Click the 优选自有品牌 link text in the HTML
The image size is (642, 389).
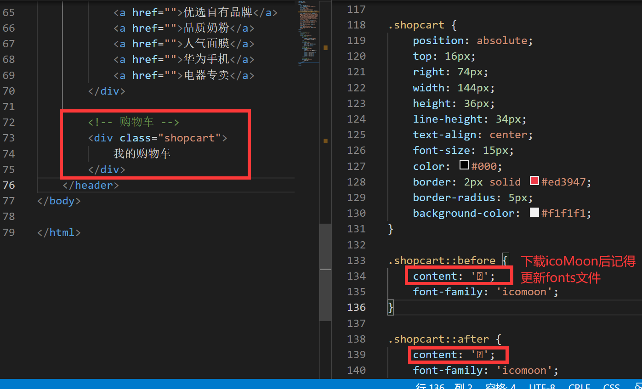coord(218,12)
